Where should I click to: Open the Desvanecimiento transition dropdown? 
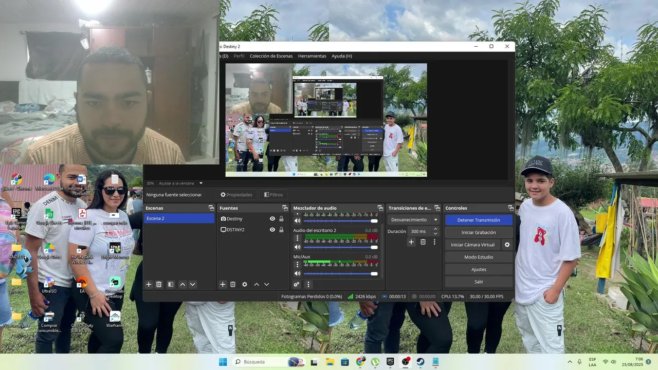[x=413, y=219]
